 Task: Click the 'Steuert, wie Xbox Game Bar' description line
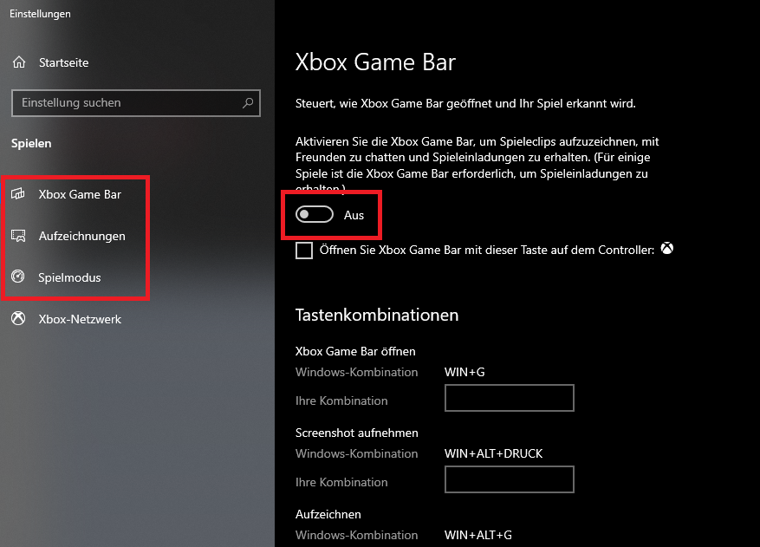coord(465,103)
